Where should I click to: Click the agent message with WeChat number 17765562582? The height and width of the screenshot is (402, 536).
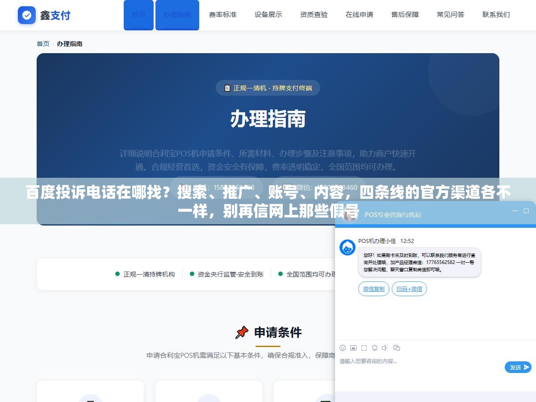pyautogui.click(x=419, y=262)
